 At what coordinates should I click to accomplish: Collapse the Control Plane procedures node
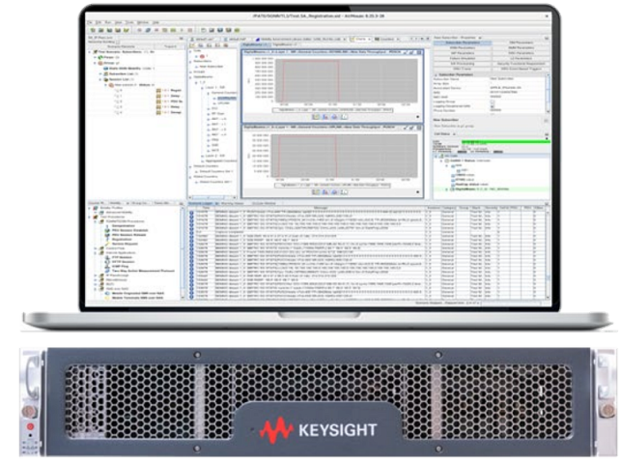click(96, 248)
